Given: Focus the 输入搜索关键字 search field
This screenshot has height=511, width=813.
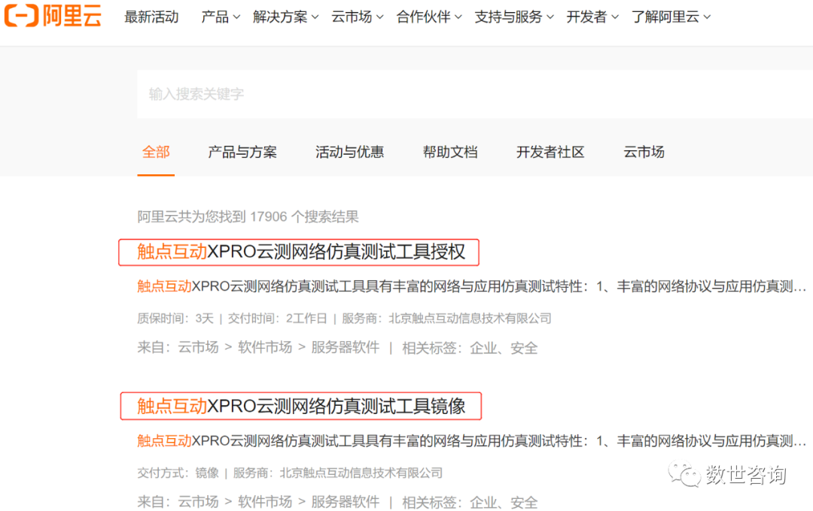Looking at the screenshot, I should tap(475, 94).
